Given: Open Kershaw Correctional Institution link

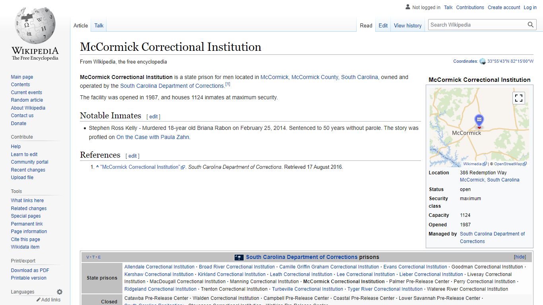Looking at the screenshot, I should point(159,274).
